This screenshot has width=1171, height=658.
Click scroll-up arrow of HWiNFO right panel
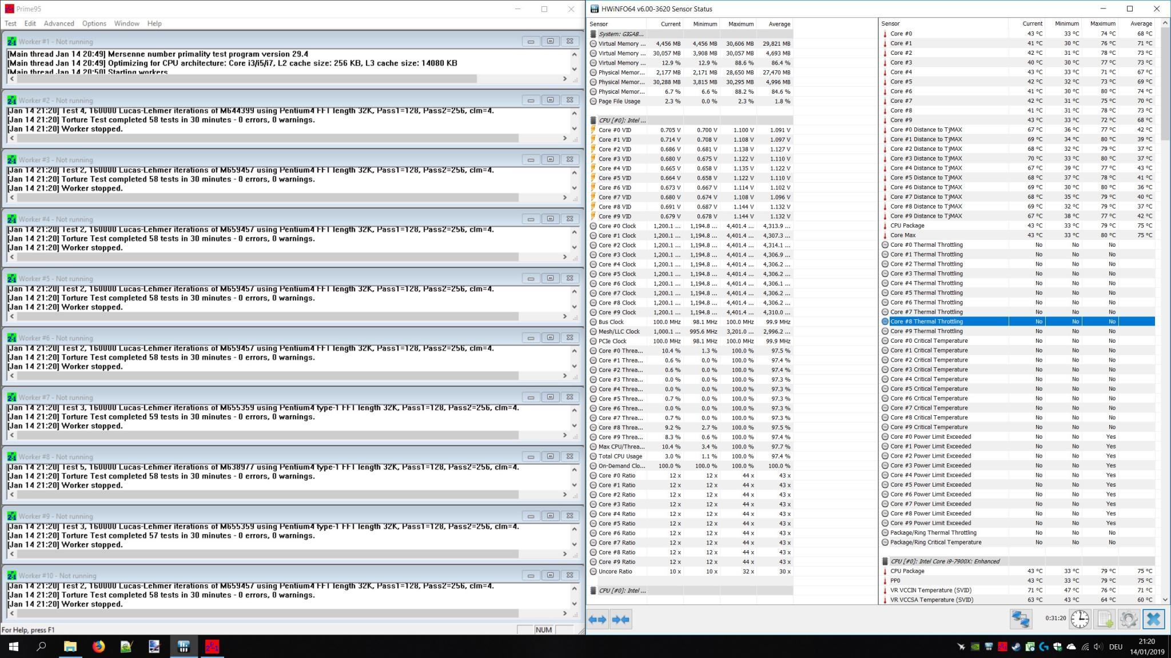point(1165,23)
